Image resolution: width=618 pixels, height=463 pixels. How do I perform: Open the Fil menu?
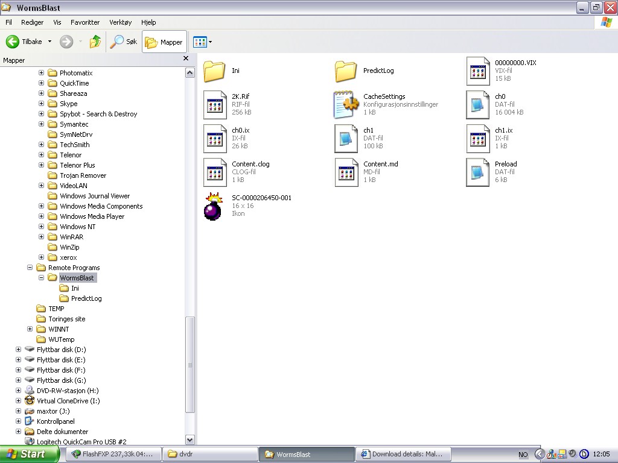pyautogui.click(x=8, y=22)
